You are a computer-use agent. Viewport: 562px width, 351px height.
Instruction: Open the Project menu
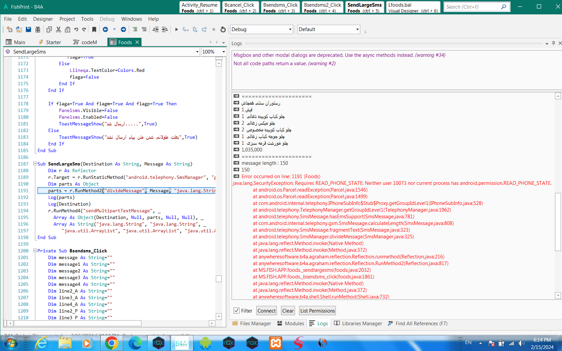click(67, 19)
